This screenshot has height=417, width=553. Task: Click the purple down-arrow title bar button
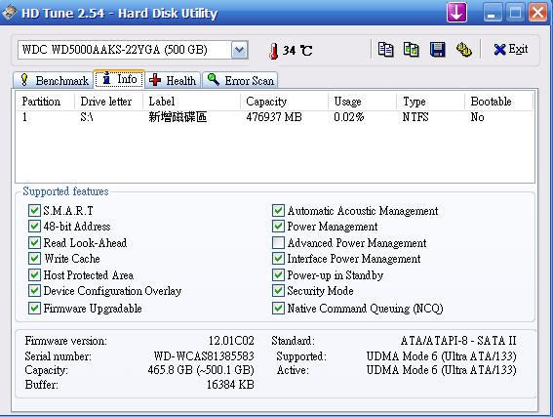(456, 13)
